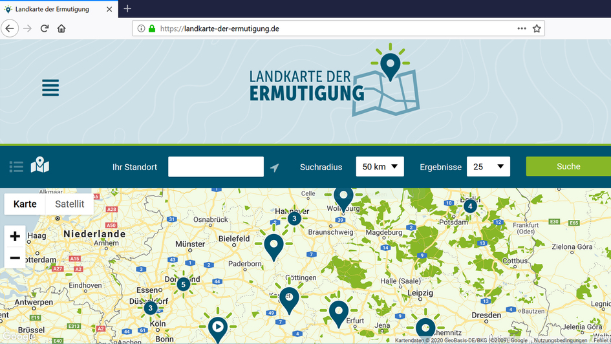Go back to previous page
Image resolution: width=611 pixels, height=344 pixels.
coord(10,28)
